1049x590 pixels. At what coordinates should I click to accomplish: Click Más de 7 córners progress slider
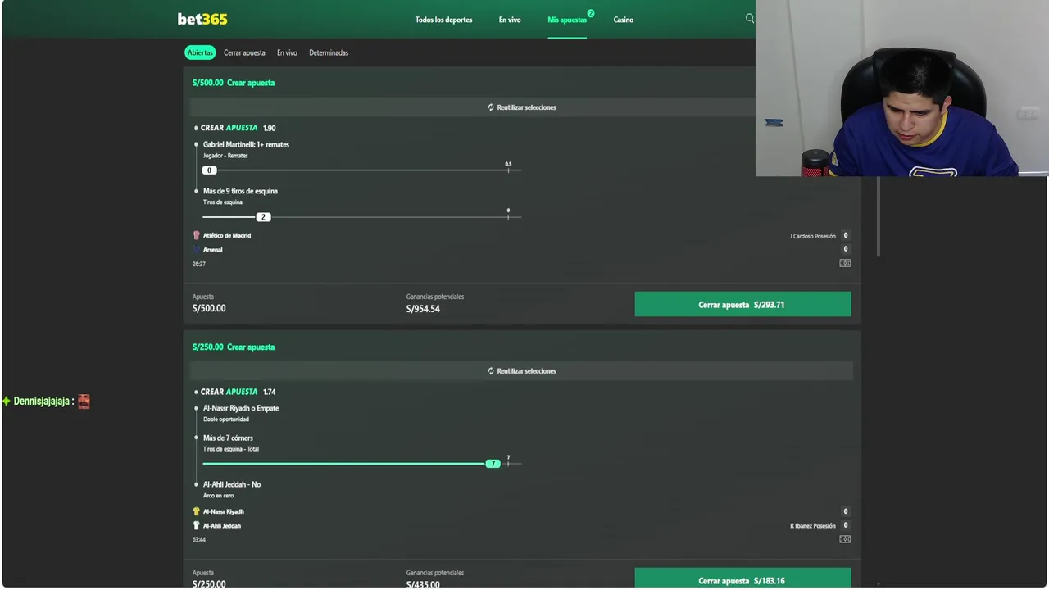(x=361, y=463)
